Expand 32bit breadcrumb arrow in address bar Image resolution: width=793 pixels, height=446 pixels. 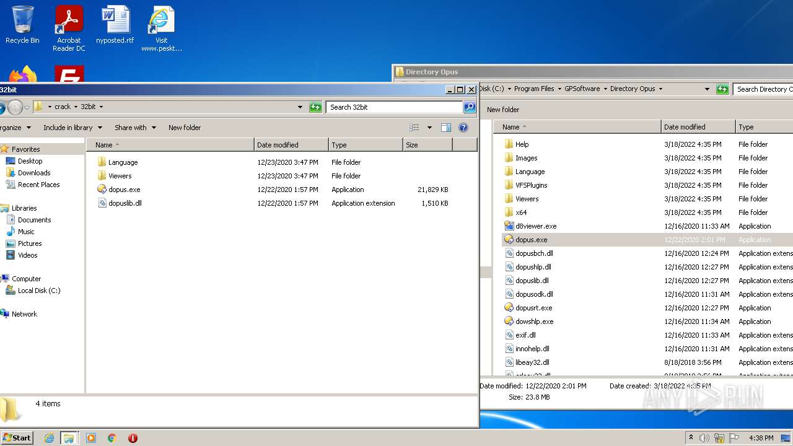(x=101, y=107)
